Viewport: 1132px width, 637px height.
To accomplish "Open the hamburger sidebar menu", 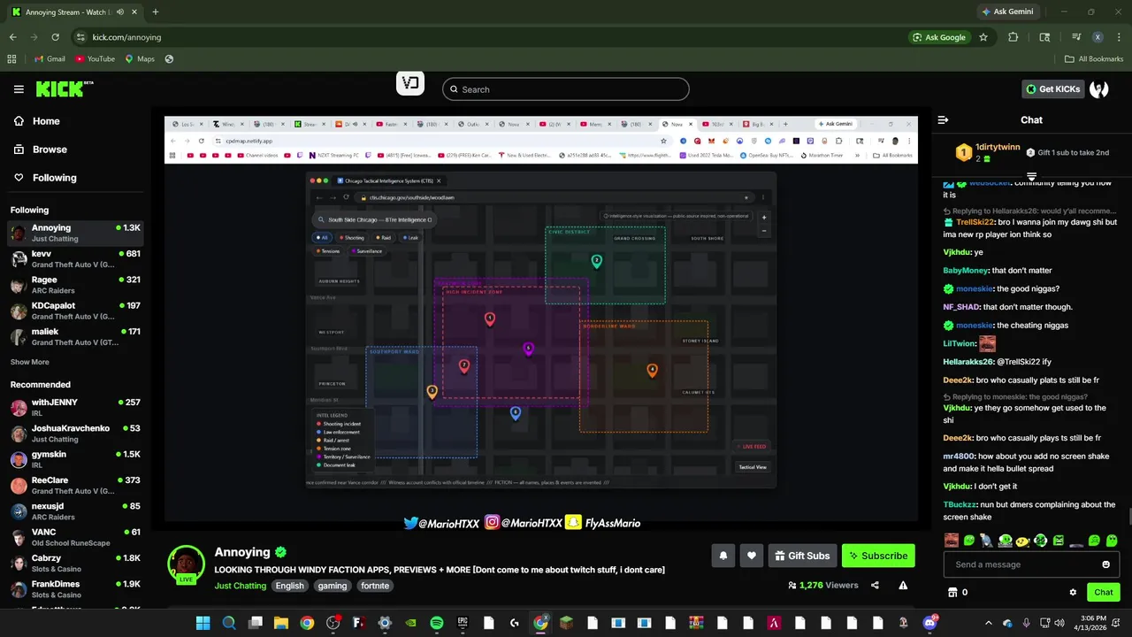I will [x=19, y=88].
